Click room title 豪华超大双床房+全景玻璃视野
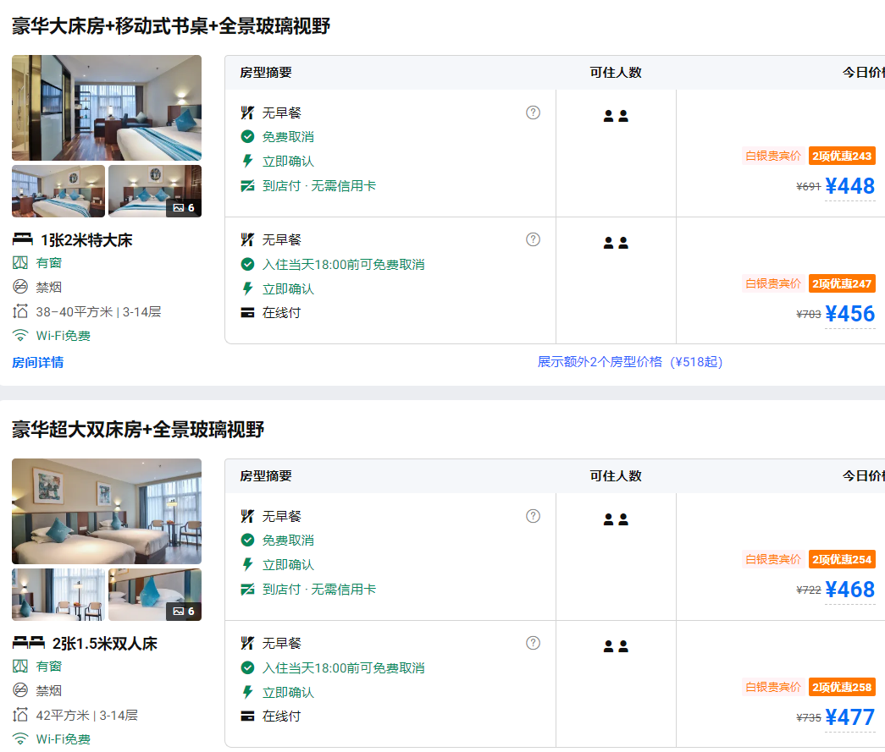Image resolution: width=885 pixels, height=752 pixels. (x=138, y=430)
